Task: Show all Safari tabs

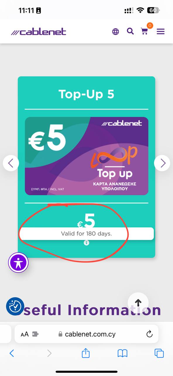Action: click(159, 353)
